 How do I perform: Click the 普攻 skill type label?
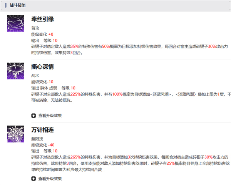(35, 28)
